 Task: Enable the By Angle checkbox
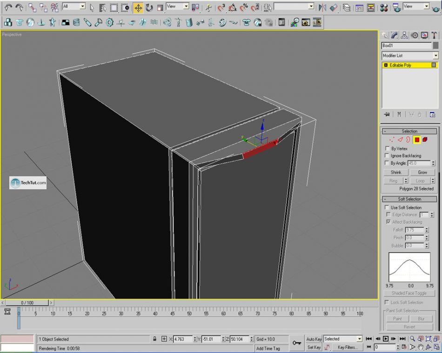click(387, 163)
